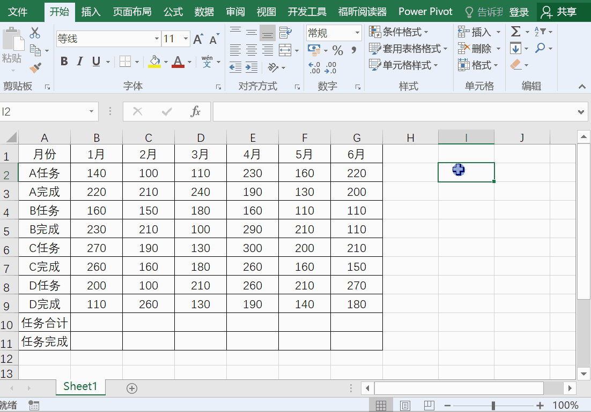Apply cell borders icon
This screenshot has width=591, height=412.
coord(125,62)
